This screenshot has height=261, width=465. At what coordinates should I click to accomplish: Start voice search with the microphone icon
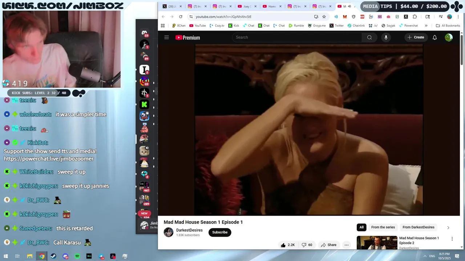coord(386,37)
